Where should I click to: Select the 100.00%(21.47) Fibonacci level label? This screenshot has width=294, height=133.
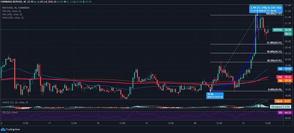[x=274, y=14]
